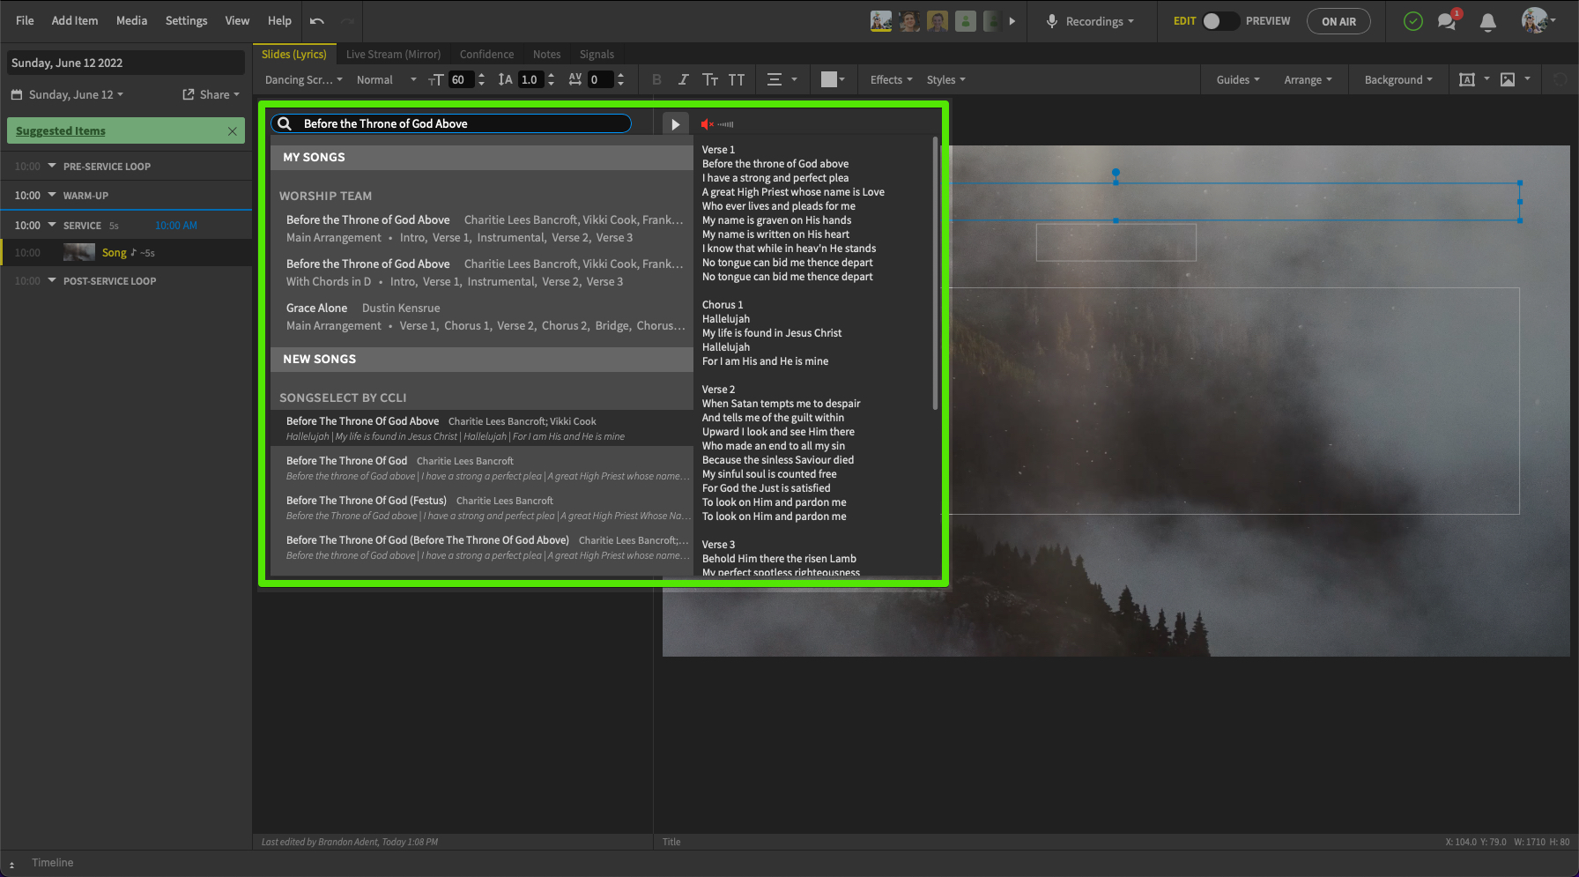Click the first team member avatar
1579x877 pixels.
tap(880, 21)
